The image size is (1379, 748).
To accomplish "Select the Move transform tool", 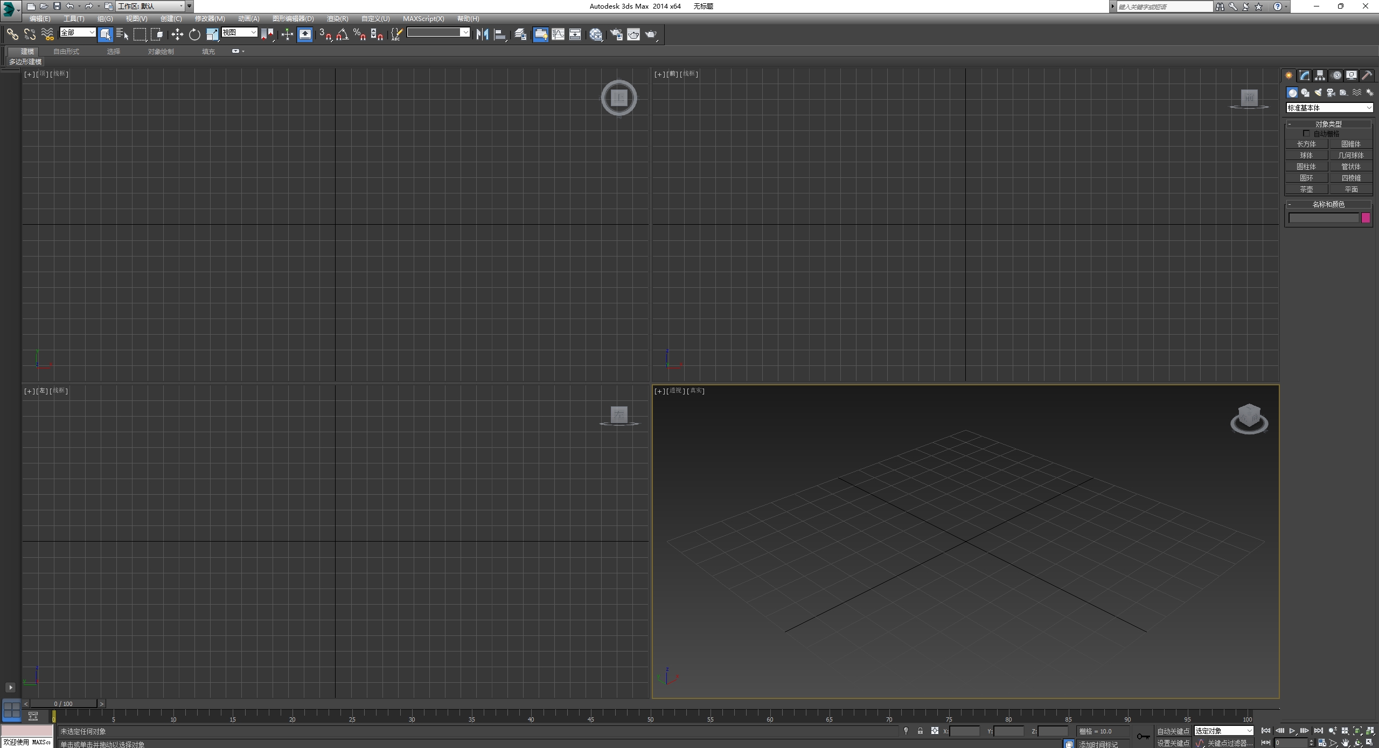I will click(x=177, y=34).
